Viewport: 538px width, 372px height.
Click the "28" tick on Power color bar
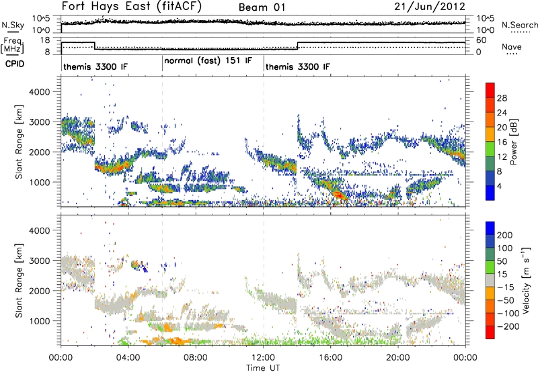502,98
